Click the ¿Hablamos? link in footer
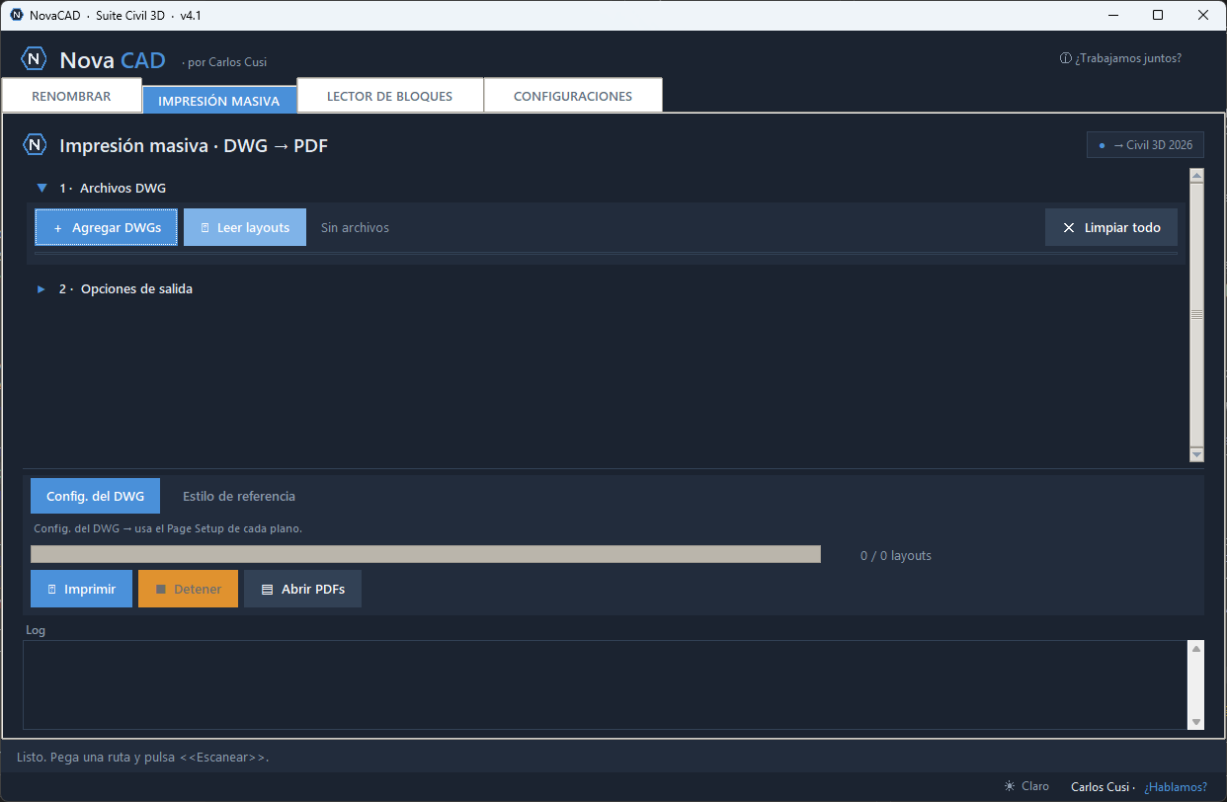1227x802 pixels. coord(1176,787)
